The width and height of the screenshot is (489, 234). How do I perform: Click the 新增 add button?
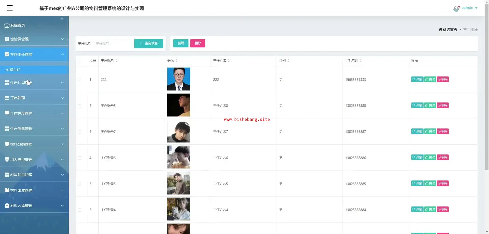(181, 43)
